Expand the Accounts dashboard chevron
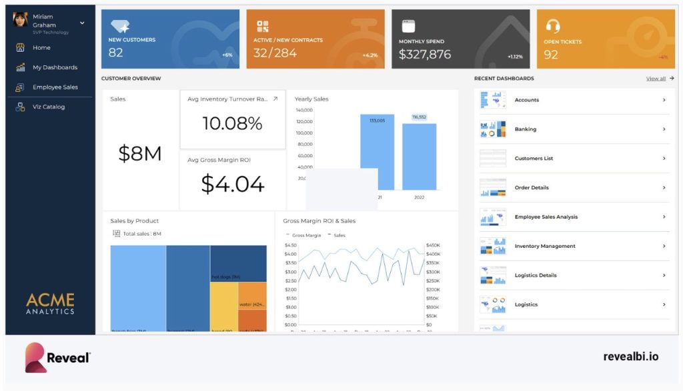Viewport: 683px width, 391px height. point(664,100)
